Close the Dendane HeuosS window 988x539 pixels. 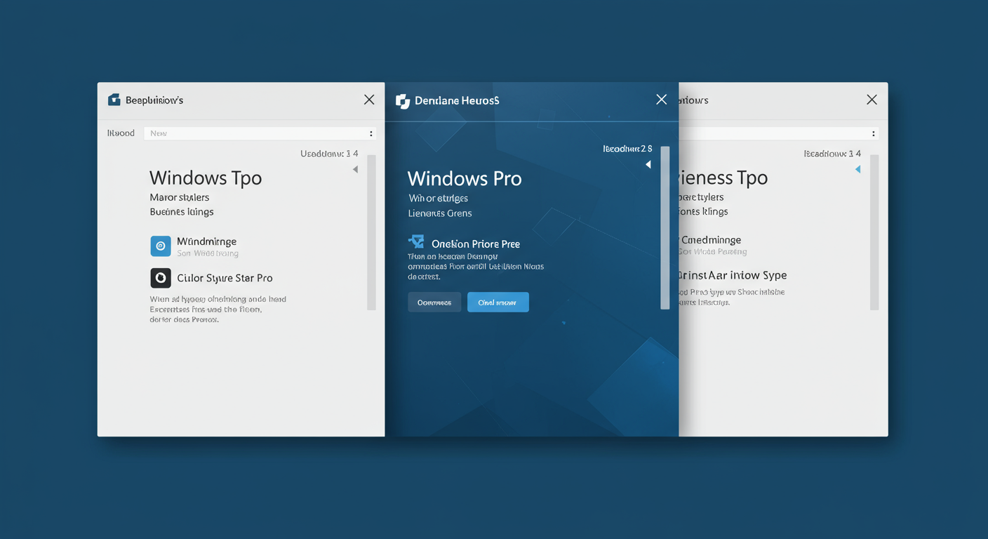pos(661,100)
